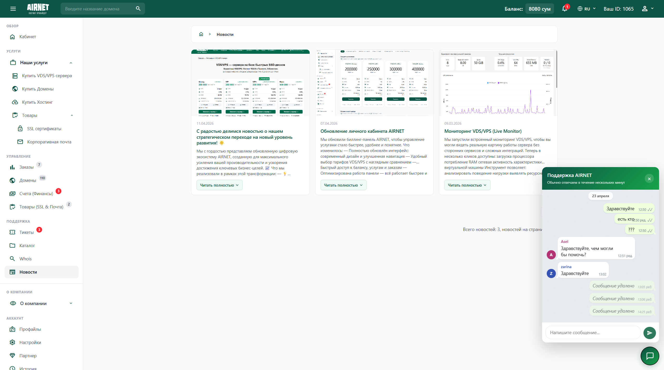This screenshot has width=664, height=370.
Task: Click the send message arrow in chat
Action: pyautogui.click(x=649, y=333)
